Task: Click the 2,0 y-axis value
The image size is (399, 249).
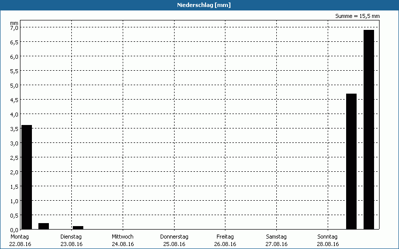Action: tap(14, 172)
